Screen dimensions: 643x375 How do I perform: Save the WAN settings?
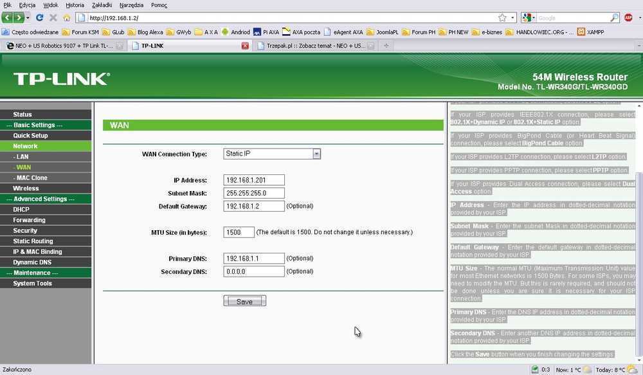click(x=244, y=301)
